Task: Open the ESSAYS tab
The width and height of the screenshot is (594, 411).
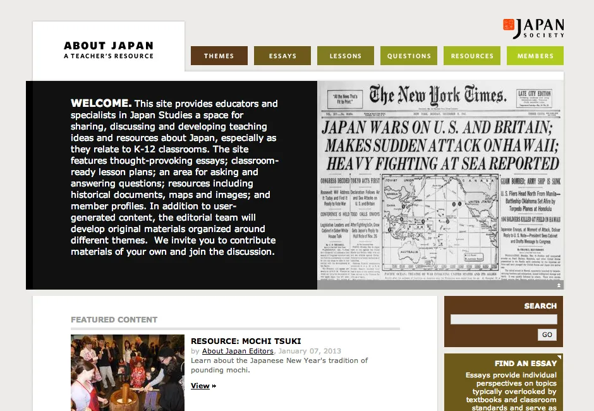Action: point(282,56)
